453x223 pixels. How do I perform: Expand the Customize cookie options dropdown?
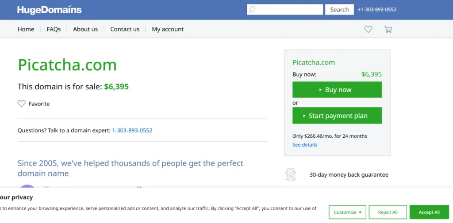tap(347, 212)
